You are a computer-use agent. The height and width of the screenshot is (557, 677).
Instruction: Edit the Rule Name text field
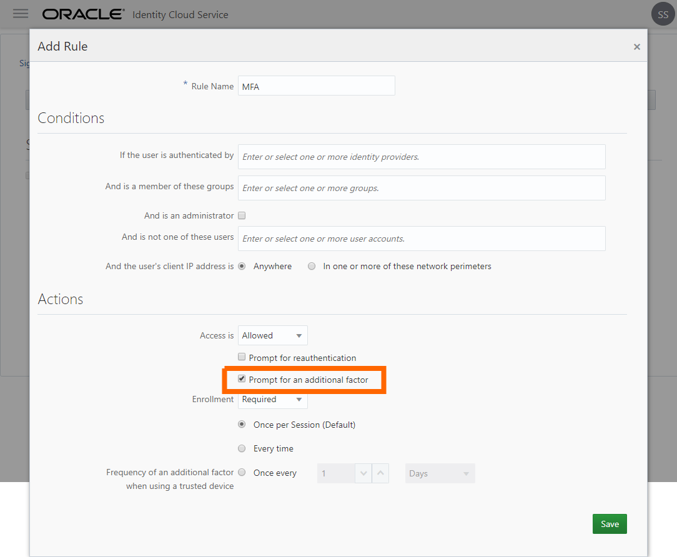coord(316,86)
